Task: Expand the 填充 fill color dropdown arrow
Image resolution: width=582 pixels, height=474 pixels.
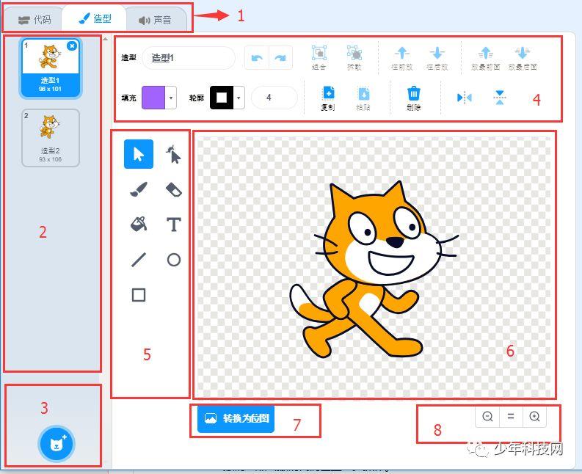Action: point(171,98)
